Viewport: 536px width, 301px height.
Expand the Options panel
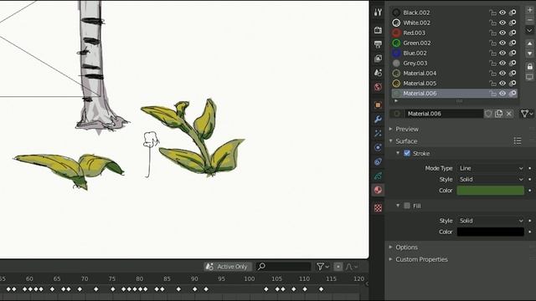pyautogui.click(x=406, y=247)
